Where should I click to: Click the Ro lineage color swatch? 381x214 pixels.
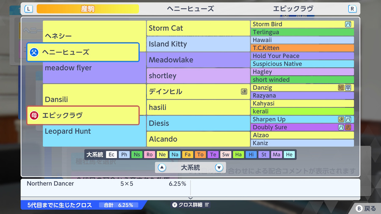(149, 154)
